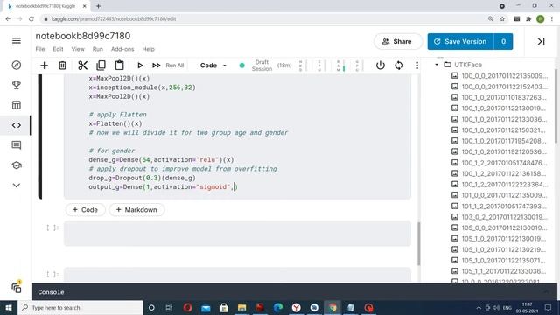Open the Edit menu
This screenshot has height=315, width=560.
coord(58,49)
